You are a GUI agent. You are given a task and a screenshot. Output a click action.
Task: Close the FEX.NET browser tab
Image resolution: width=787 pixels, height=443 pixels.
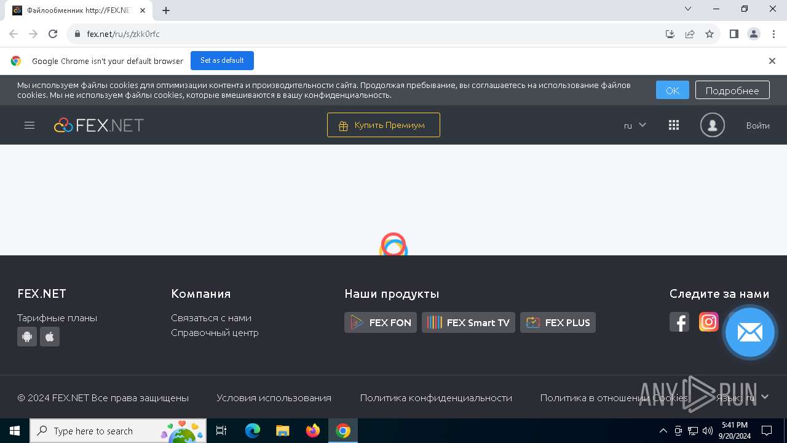[142, 10]
